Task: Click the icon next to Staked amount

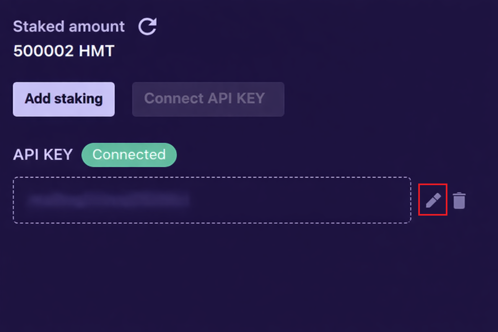Action: (x=148, y=27)
